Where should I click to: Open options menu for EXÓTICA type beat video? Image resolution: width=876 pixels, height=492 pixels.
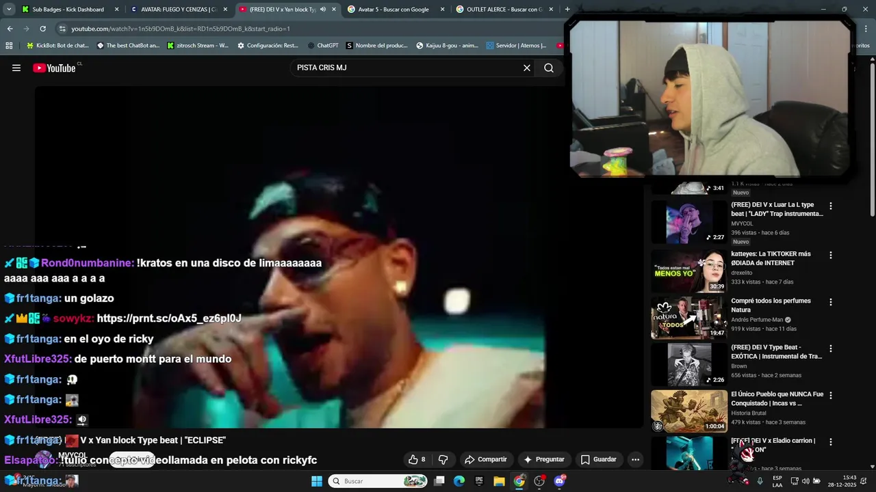tap(831, 348)
